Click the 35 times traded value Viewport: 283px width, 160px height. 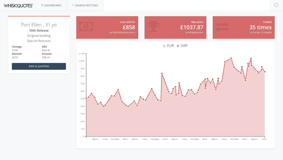click(x=260, y=27)
